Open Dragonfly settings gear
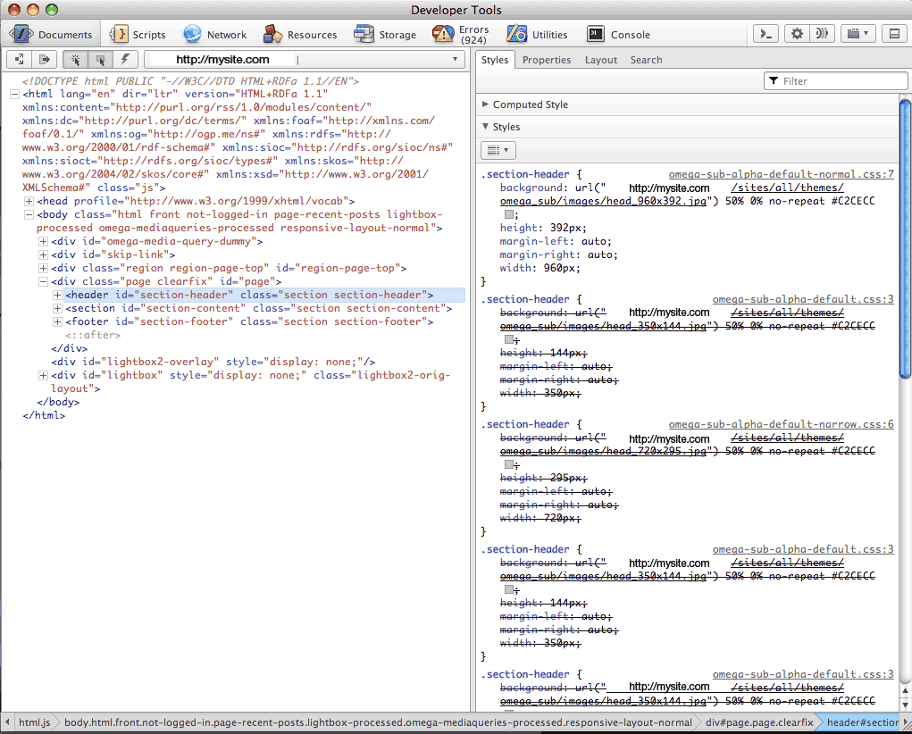 (797, 34)
